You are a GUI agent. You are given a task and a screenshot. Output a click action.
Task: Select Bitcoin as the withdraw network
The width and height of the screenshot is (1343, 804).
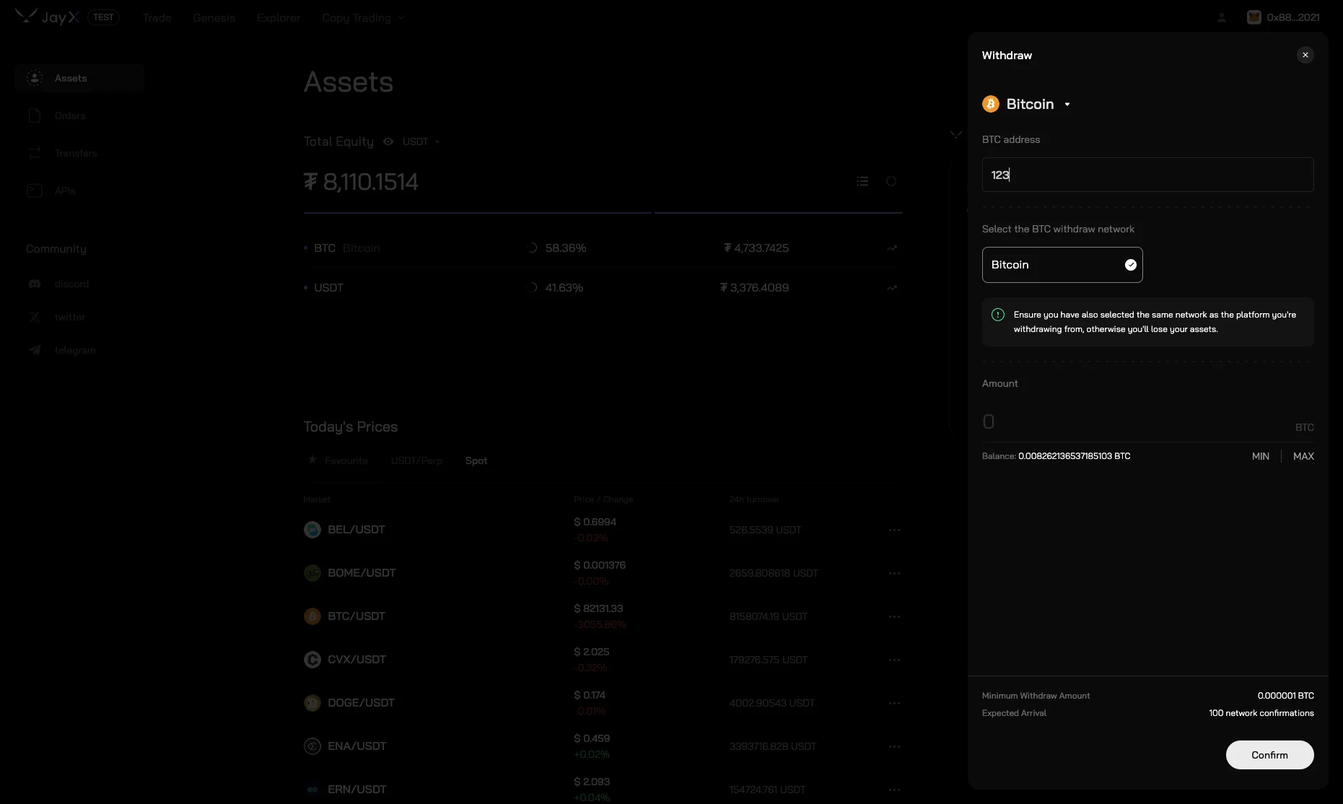tap(1062, 265)
